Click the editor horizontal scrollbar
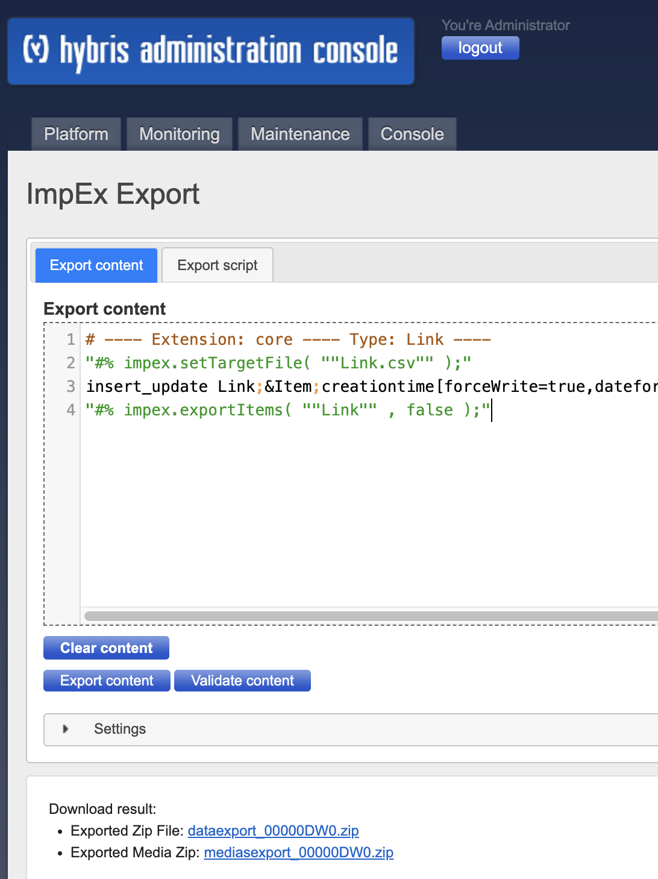658x879 pixels. 371,616
